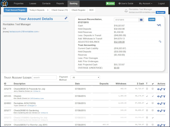Toggle T checkbox for transaction 225279
Image resolution: width=170 pixels, height=127 pixels.
click(147, 89)
